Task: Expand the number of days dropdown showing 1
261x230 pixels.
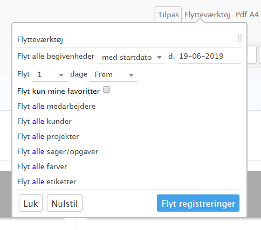Action: pos(50,75)
